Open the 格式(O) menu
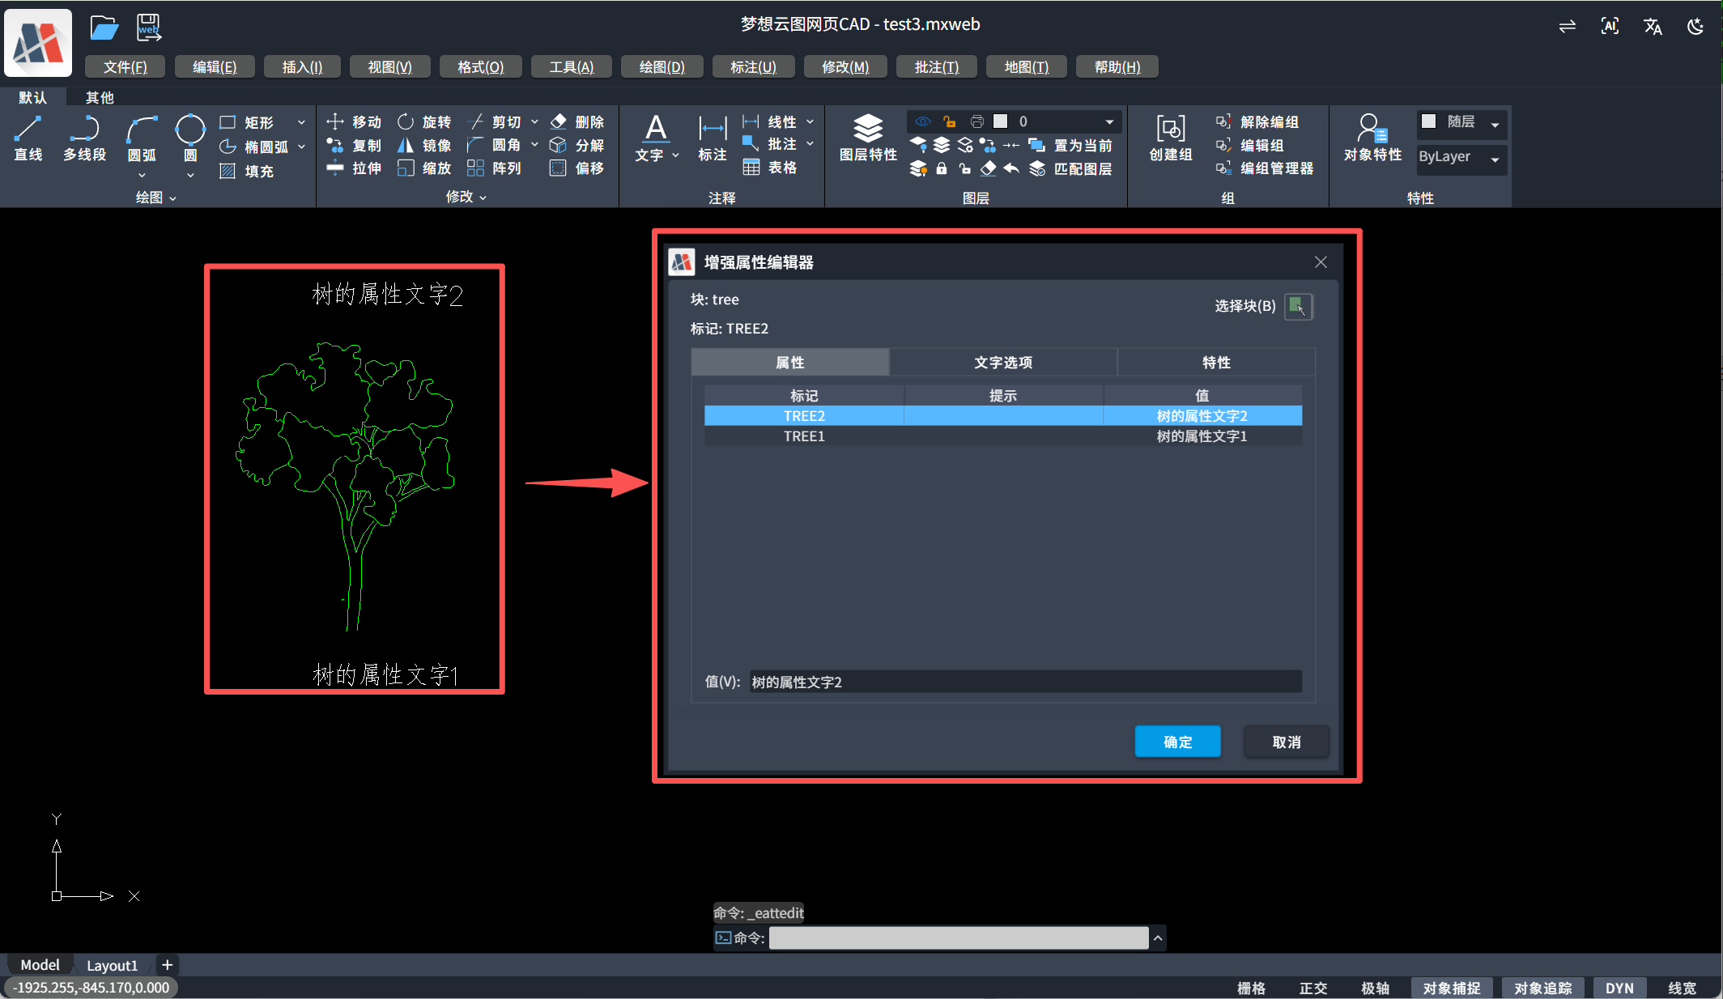Viewport: 1723px width, 999px height. point(480,66)
